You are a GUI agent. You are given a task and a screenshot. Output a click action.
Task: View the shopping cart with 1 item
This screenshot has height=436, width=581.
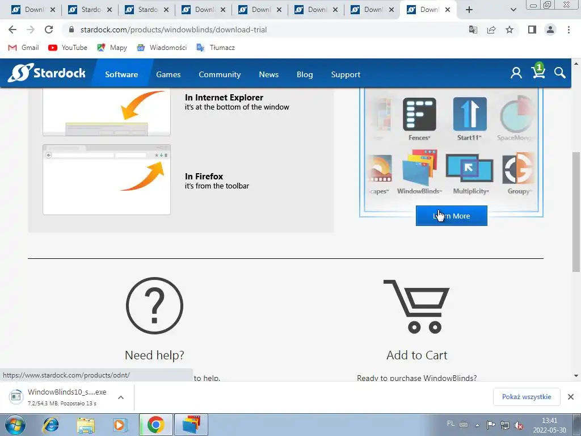pos(538,71)
